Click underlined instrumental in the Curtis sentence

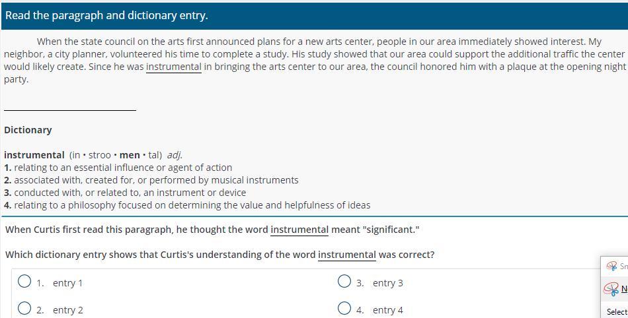pos(299,230)
